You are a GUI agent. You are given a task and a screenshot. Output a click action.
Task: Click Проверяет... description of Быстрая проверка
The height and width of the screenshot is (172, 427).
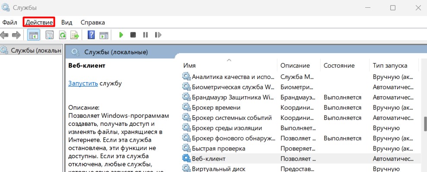298,149
